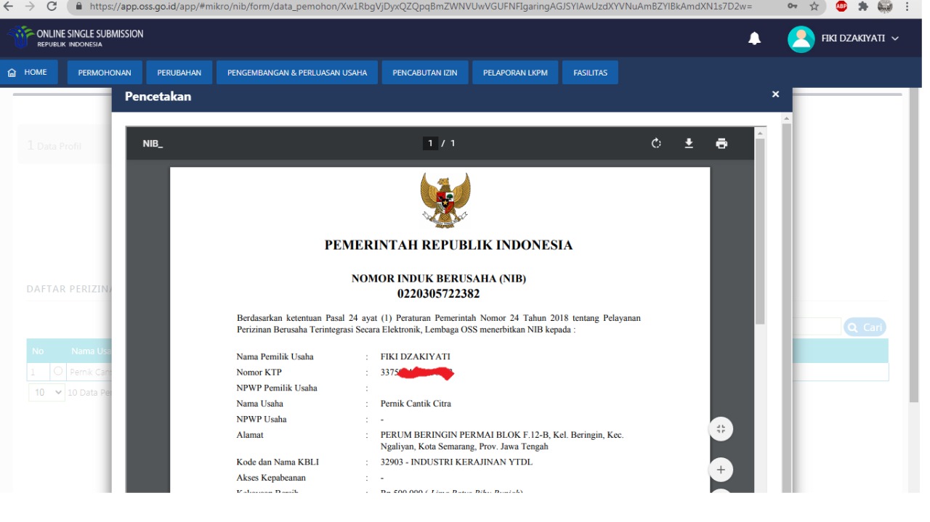The image size is (930, 522).
Task: Open the 10 entries per page dropdown
Action: [46, 392]
